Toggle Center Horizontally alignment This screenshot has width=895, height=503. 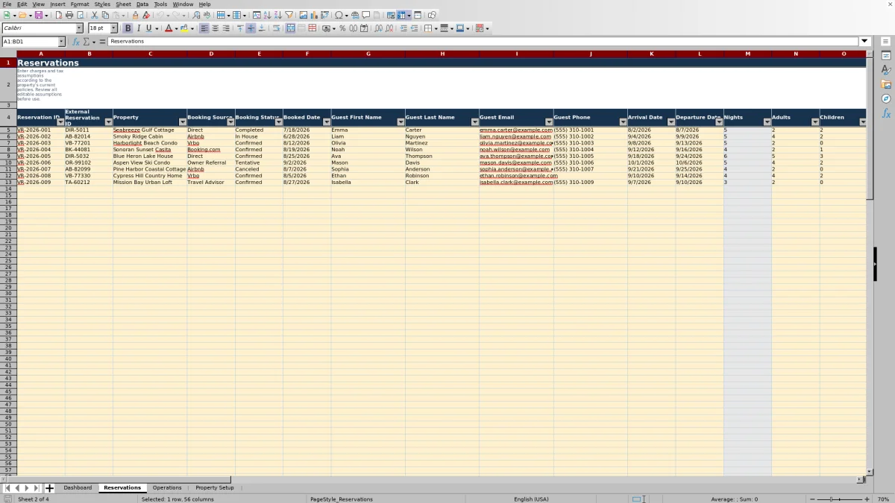pyautogui.click(x=215, y=28)
